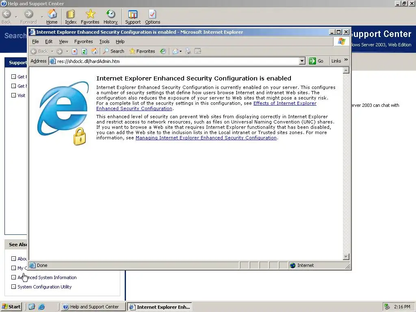Viewport: 416px width, 312px height.
Task: Click the Mail icon in Internet Explorer toolbar
Action: (175, 51)
